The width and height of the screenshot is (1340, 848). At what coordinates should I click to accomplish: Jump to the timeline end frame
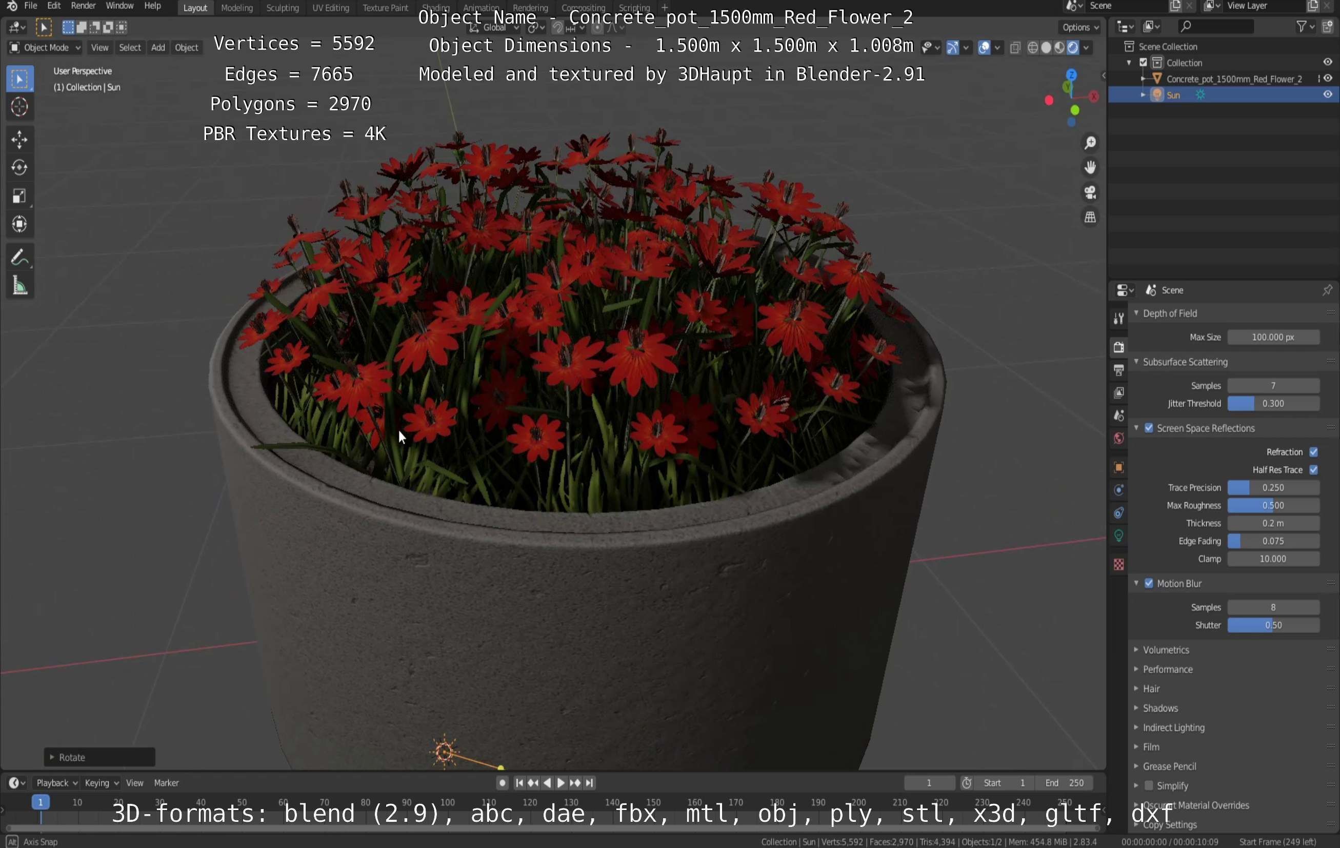pyautogui.click(x=589, y=783)
